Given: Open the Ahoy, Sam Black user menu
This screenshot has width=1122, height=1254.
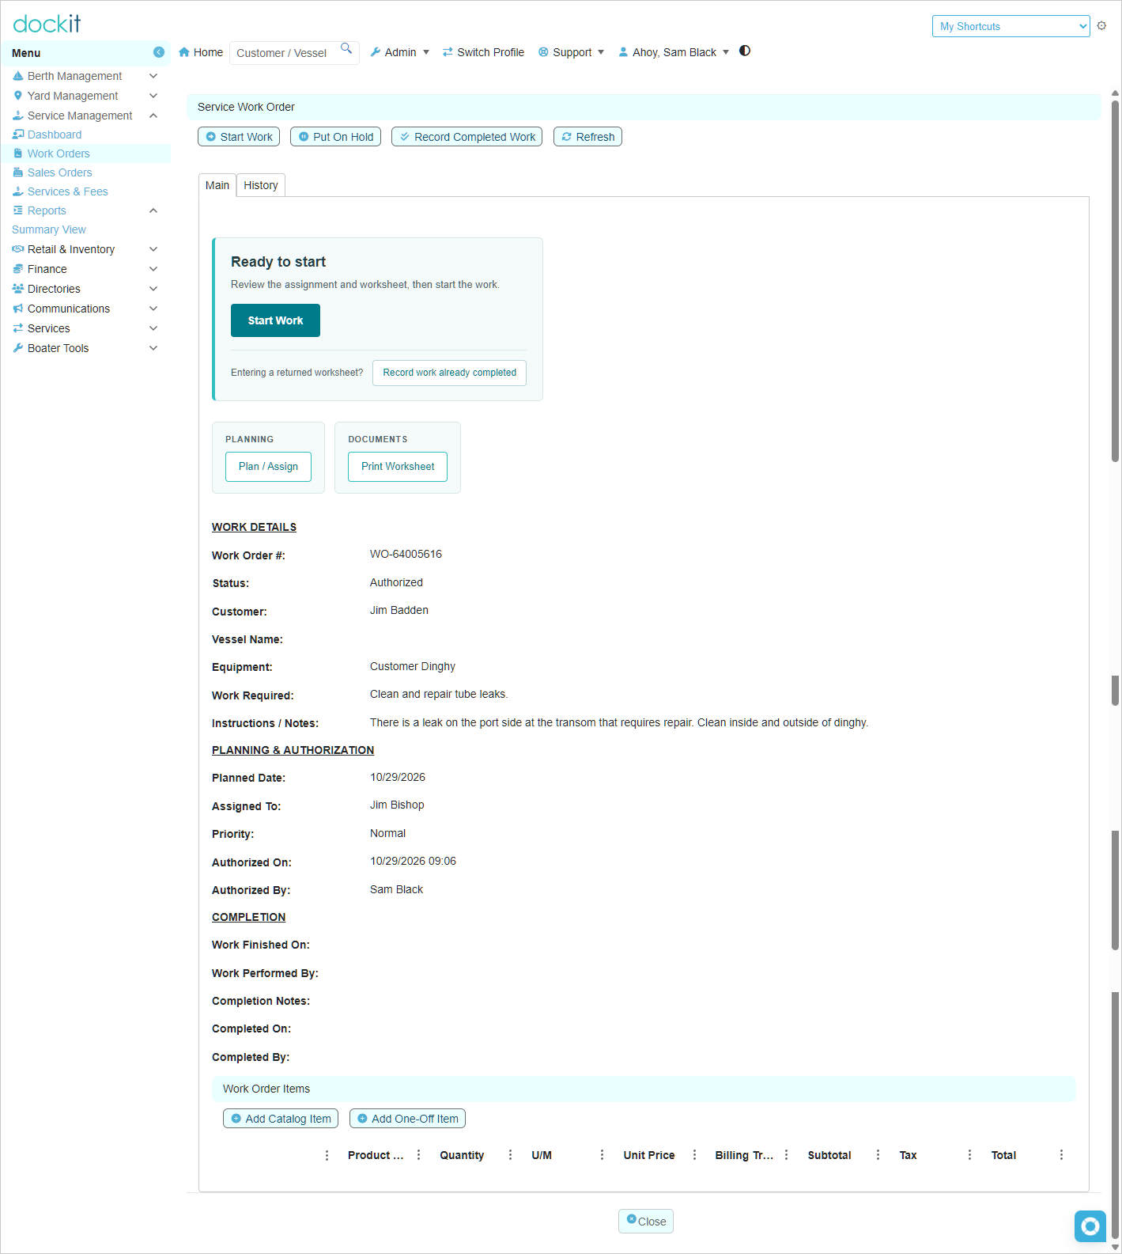Looking at the screenshot, I should coord(674,52).
